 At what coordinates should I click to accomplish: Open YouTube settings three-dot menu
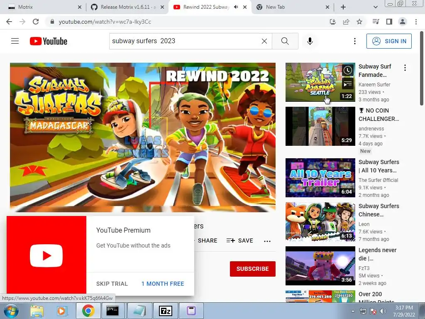pos(354,41)
